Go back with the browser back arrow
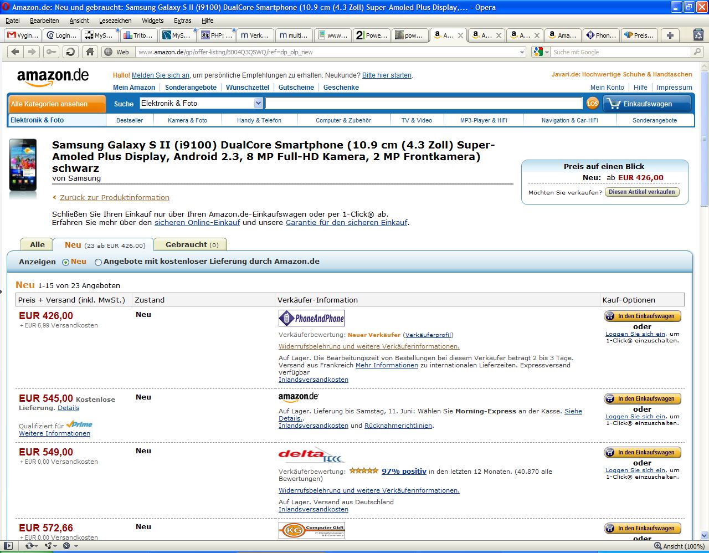The width and height of the screenshot is (709, 553). [x=15, y=52]
